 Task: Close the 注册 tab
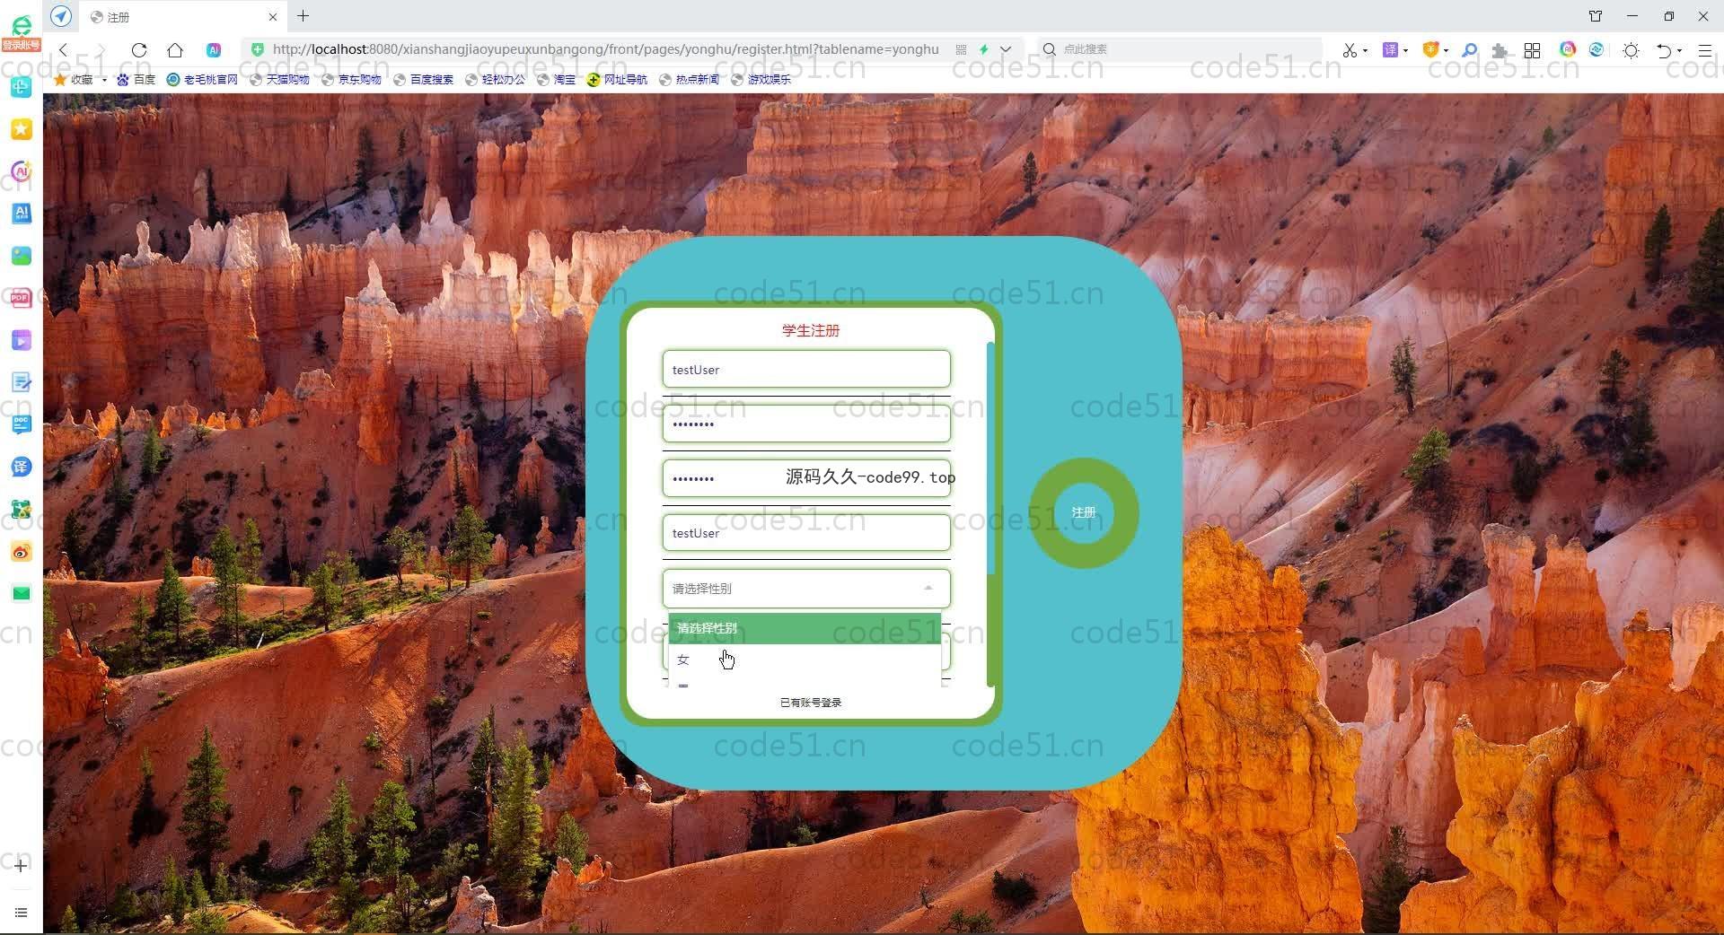point(273,17)
